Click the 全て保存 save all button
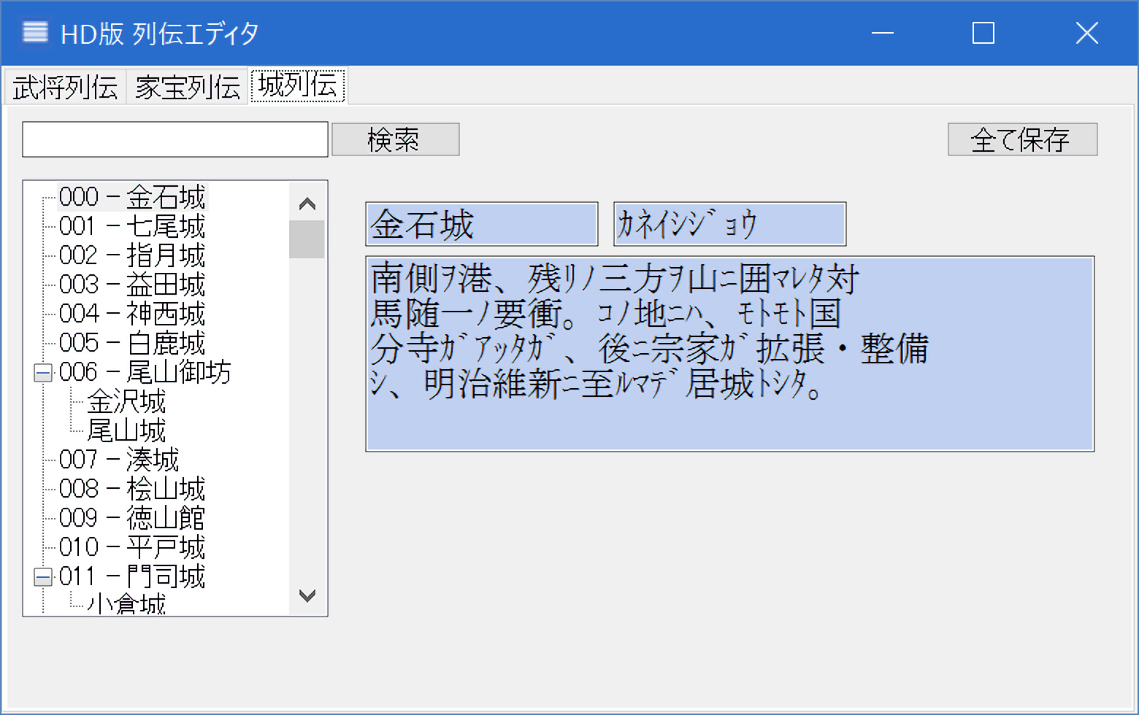Viewport: 1139px width, 715px height. point(1021,139)
